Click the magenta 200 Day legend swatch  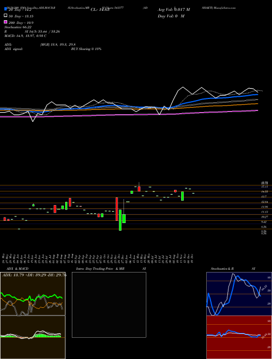point(6,22)
